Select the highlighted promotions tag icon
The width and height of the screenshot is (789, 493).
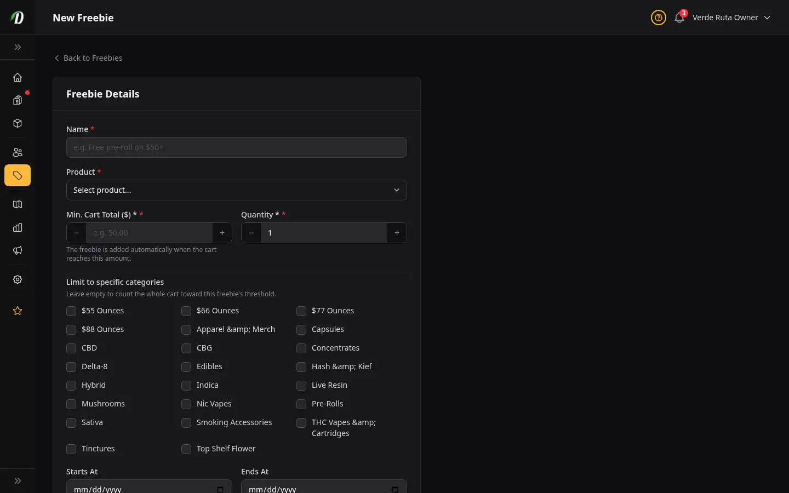point(18,175)
